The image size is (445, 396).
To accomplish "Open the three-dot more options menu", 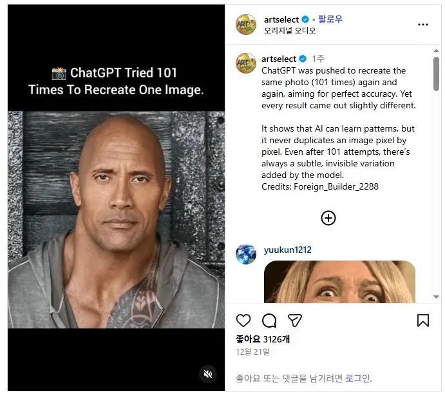I will (423, 25).
